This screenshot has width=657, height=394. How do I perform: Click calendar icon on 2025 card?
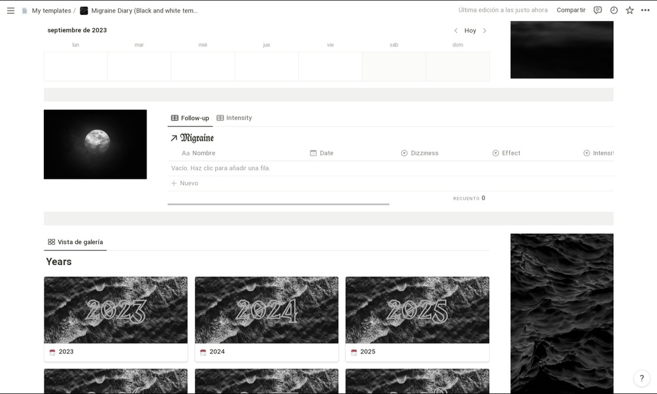tap(354, 352)
